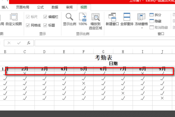The height and width of the screenshot is (117, 175).
Task: Open the 自定义视图 custom views icon
Action: pyautogui.click(x=14, y=17)
